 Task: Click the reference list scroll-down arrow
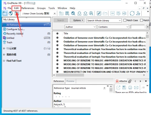point(147,72)
